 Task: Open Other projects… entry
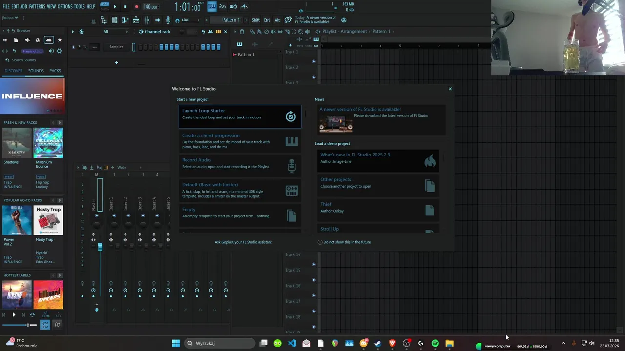click(x=378, y=185)
